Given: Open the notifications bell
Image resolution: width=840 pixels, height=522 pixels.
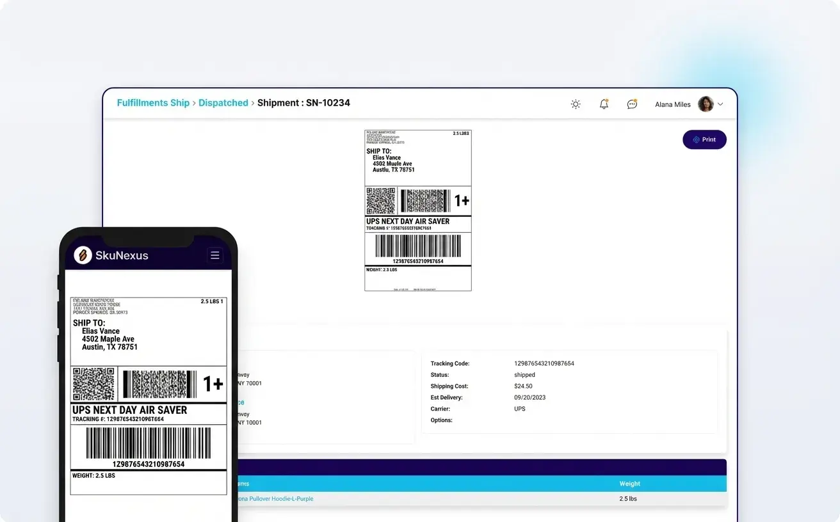Looking at the screenshot, I should point(602,104).
